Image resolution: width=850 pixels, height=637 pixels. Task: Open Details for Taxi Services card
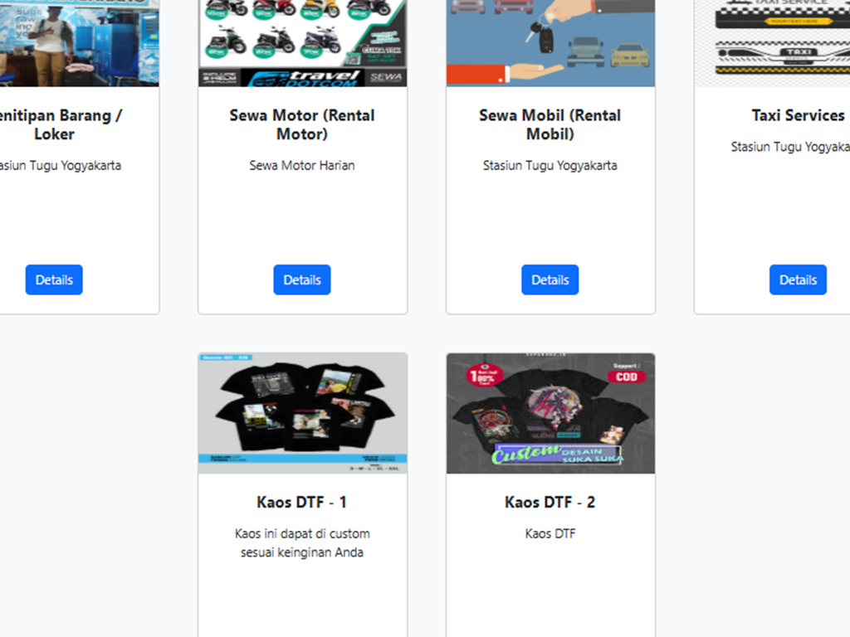click(798, 280)
